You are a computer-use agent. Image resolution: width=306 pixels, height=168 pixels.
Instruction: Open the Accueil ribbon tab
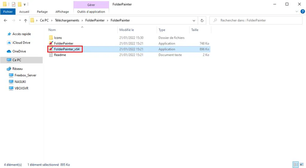pyautogui.click(x=24, y=12)
